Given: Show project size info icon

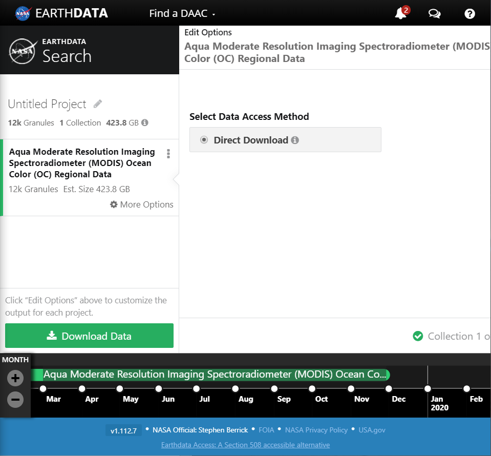Looking at the screenshot, I should pos(145,122).
